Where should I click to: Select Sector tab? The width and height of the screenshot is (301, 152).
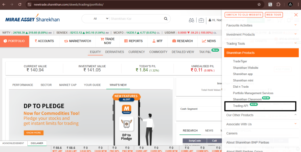click(46, 85)
